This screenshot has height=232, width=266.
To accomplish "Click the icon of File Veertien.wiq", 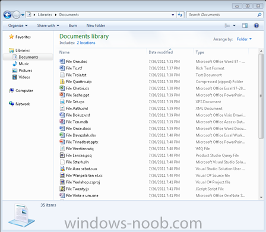I will 62,148.
